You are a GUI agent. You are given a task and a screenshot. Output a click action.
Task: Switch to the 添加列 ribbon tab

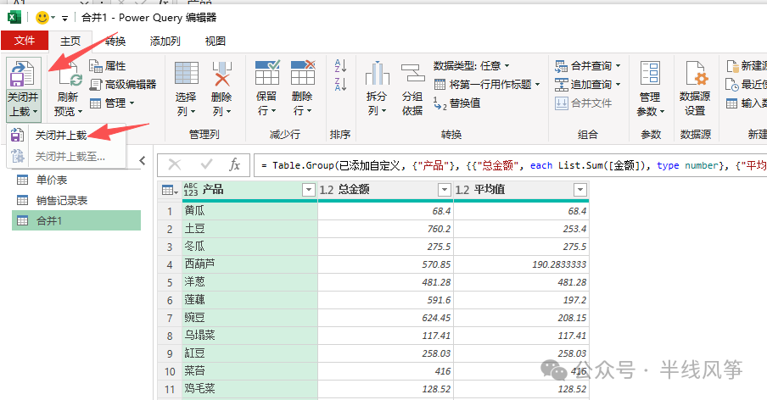click(165, 41)
